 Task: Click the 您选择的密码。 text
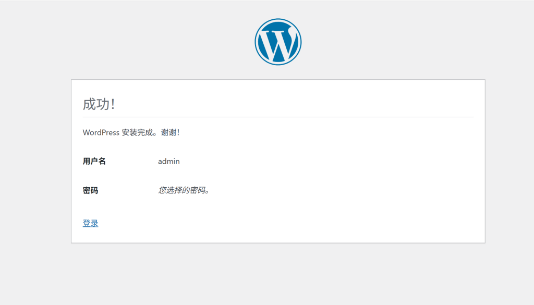184,190
